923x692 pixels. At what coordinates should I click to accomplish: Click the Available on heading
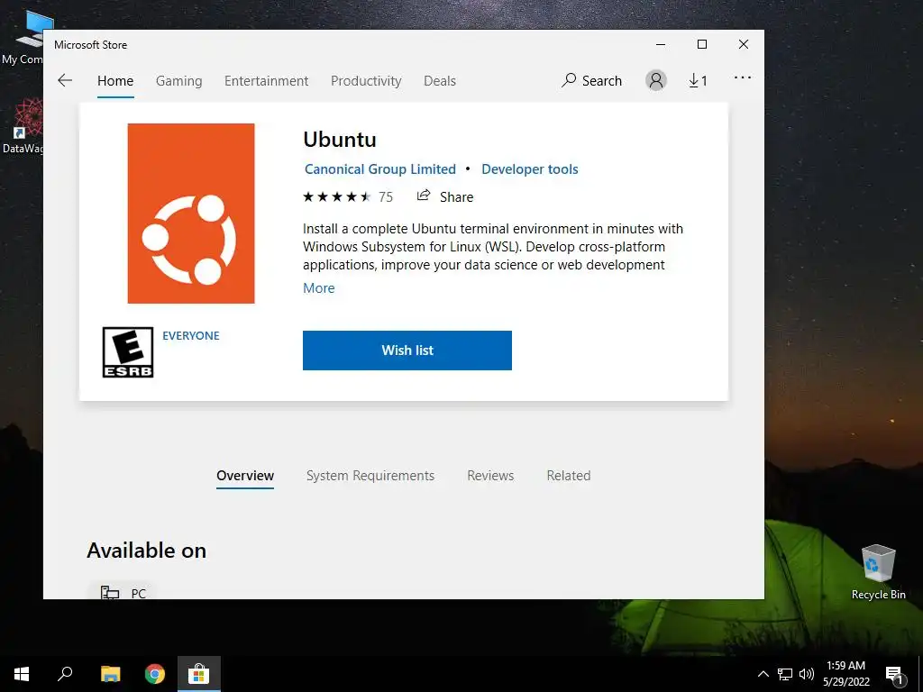coord(147,551)
